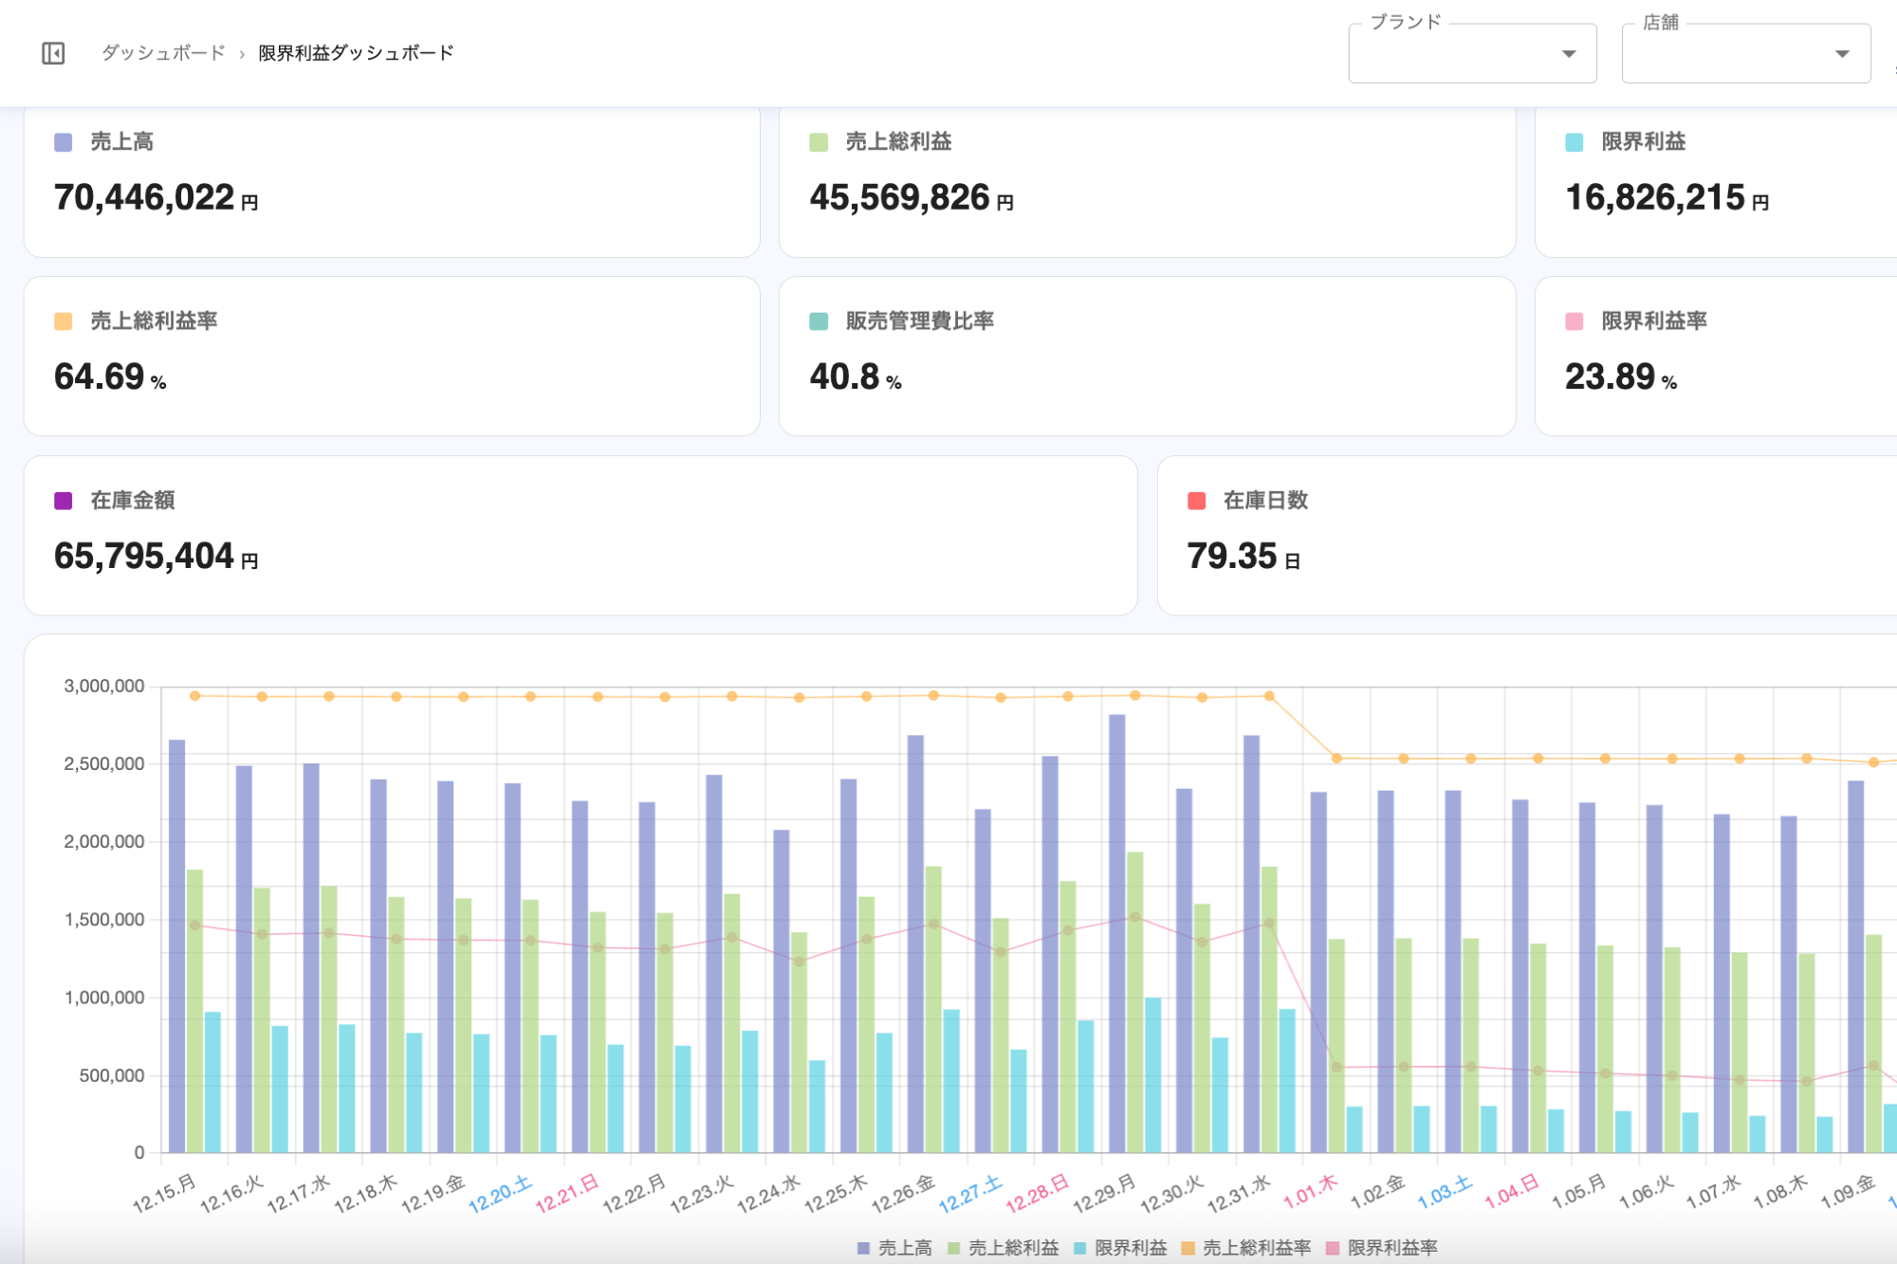1897x1264 pixels.
Task: Go to ダッシュボード breadcrumb link
Action: [x=163, y=53]
